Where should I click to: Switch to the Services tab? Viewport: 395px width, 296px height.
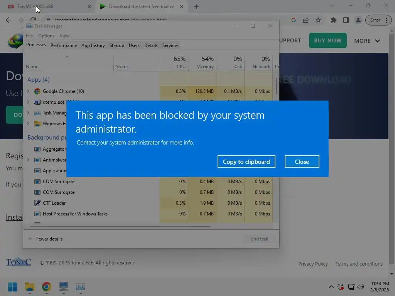(170, 45)
